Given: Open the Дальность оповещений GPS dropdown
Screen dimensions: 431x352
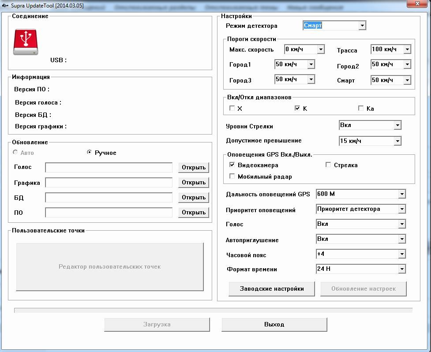Looking at the screenshot, I should [x=401, y=194].
